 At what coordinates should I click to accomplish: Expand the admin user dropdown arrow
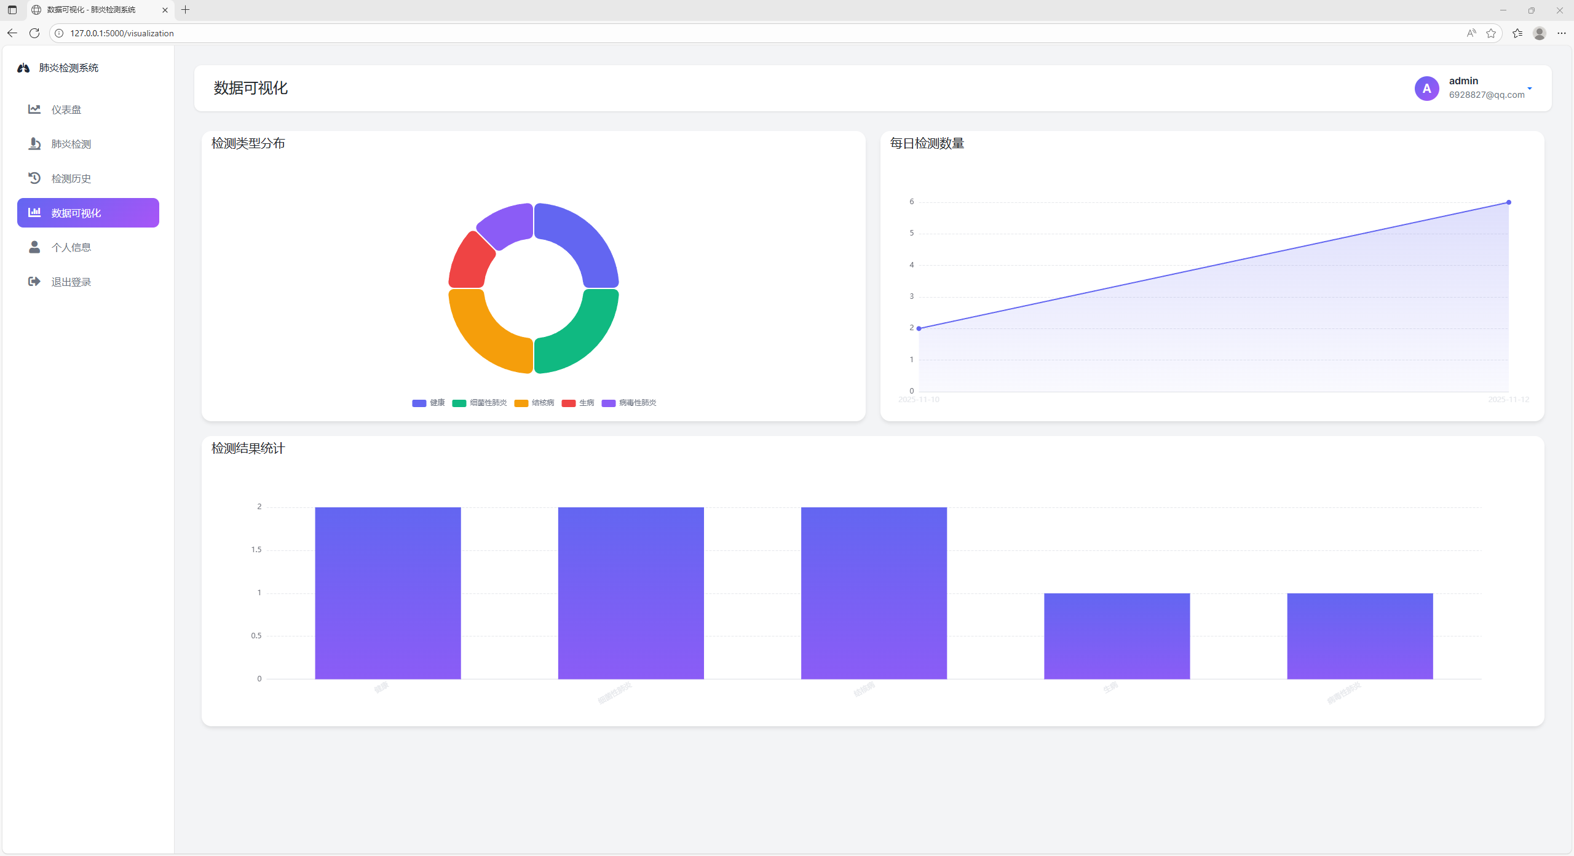coord(1530,89)
